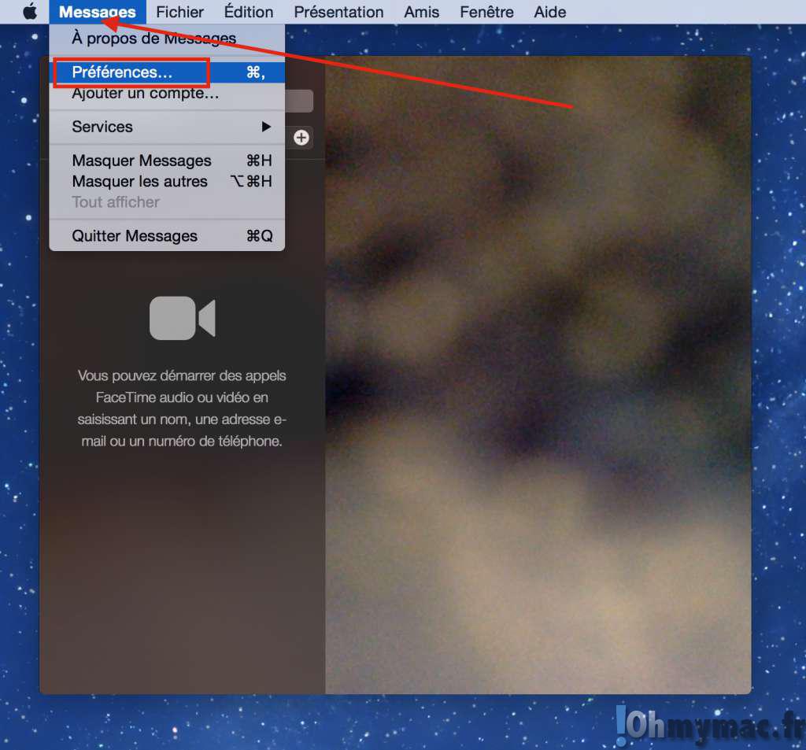Select Préférences… menu item
This screenshot has height=750, width=806.
pos(167,72)
